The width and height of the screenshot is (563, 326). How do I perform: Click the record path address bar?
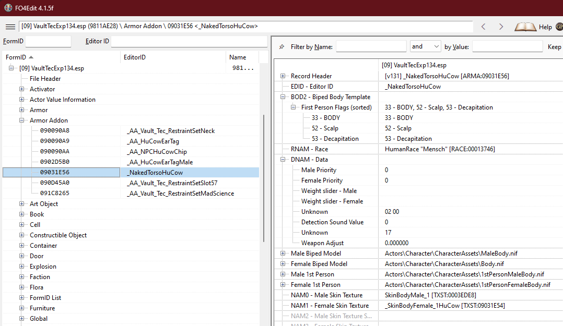pos(245,26)
